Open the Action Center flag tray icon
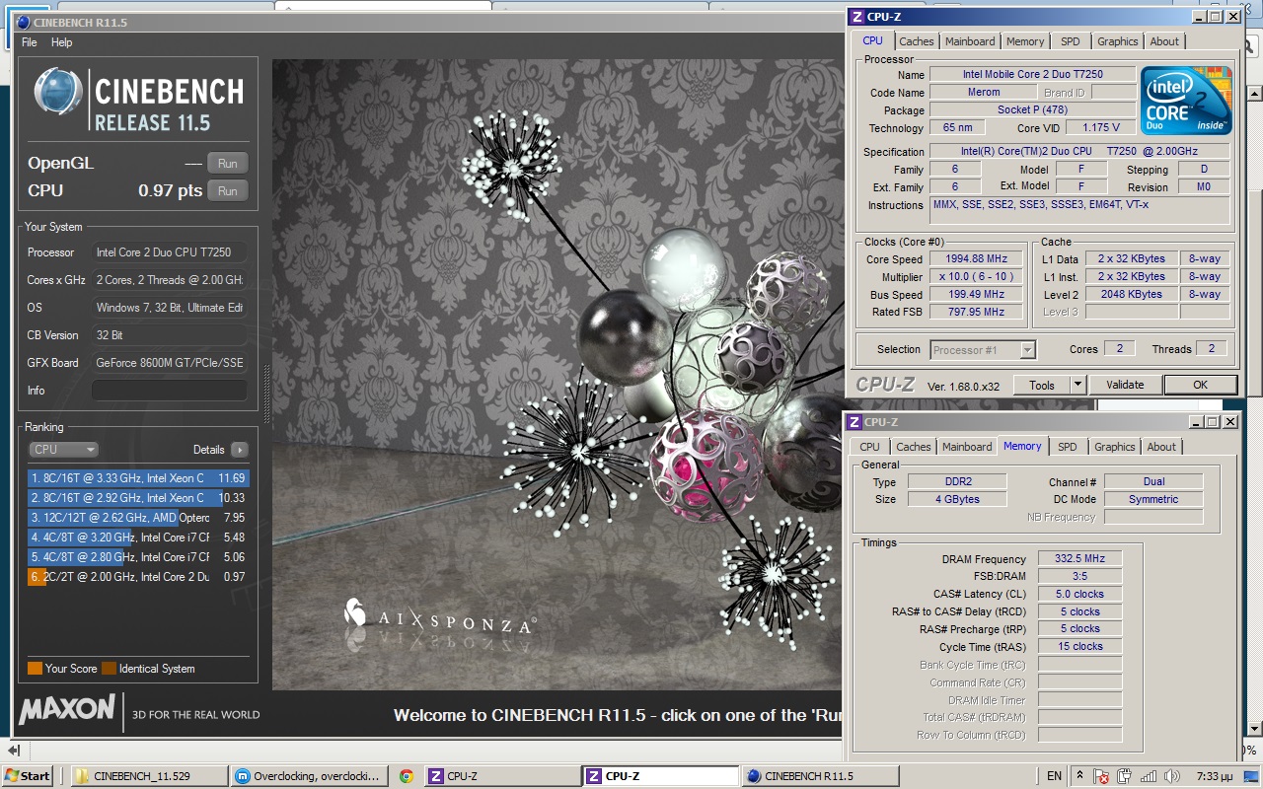Screen dimensions: 1263x789 coord(1101,776)
